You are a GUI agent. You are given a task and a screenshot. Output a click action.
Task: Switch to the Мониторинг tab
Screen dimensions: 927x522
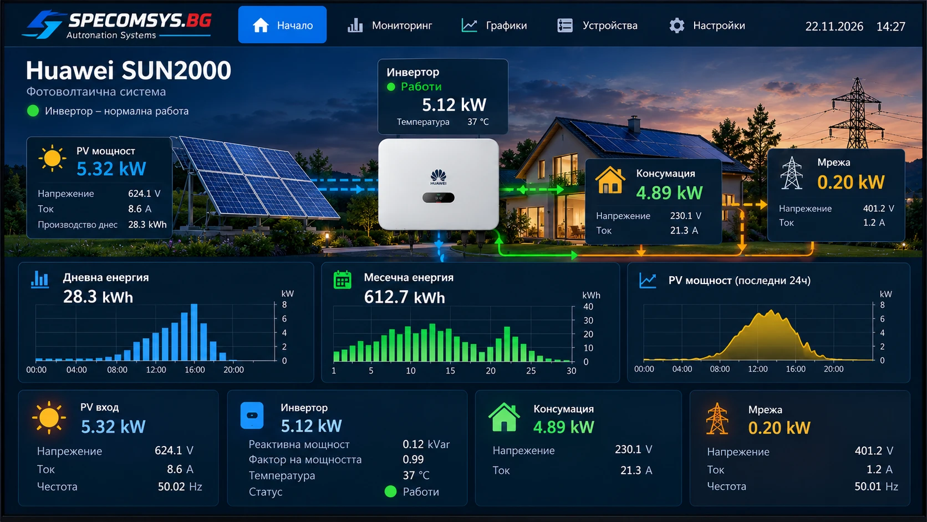(390, 26)
